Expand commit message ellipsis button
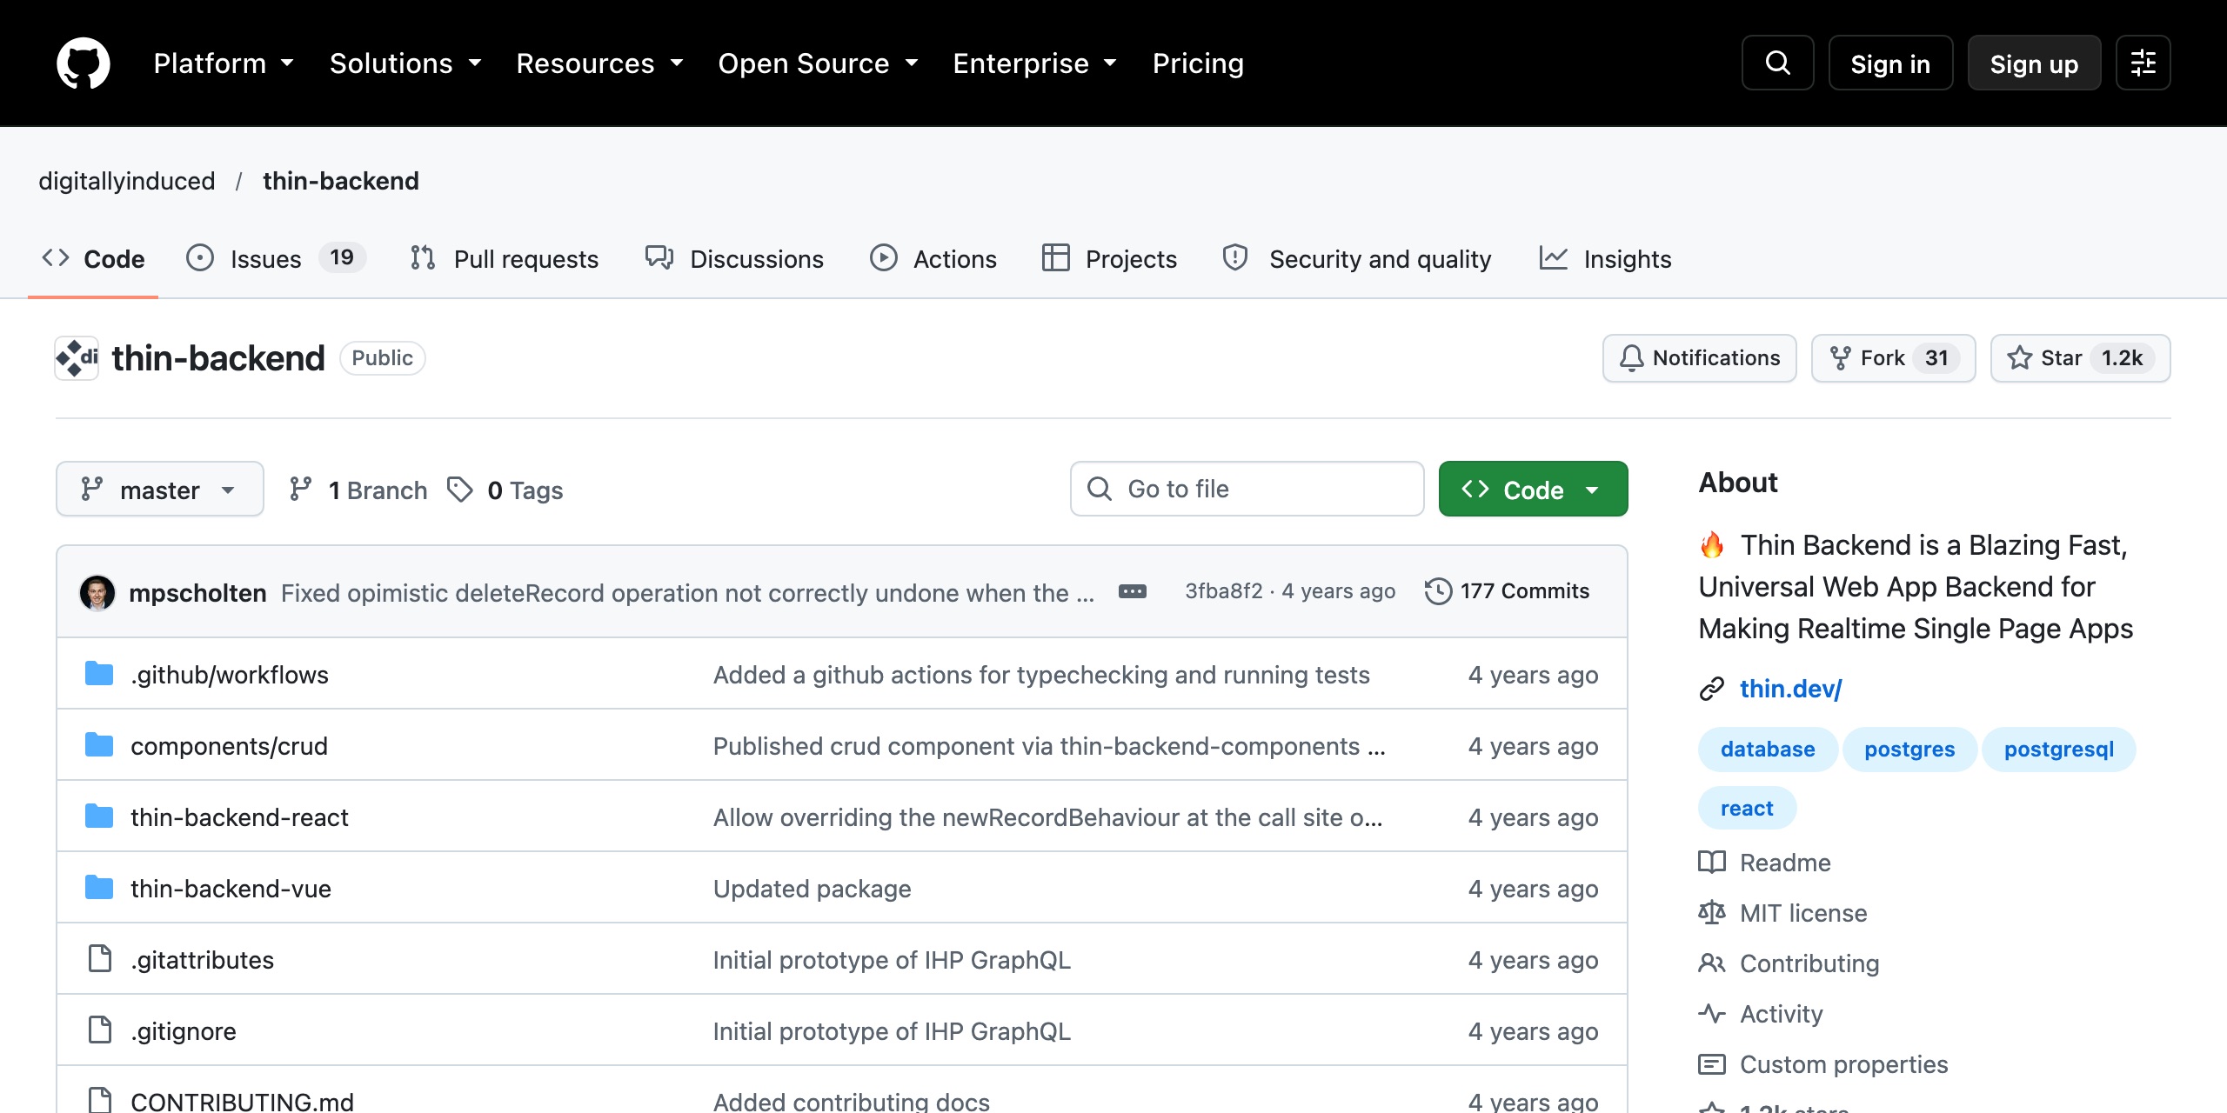The width and height of the screenshot is (2227, 1113). tap(1132, 592)
